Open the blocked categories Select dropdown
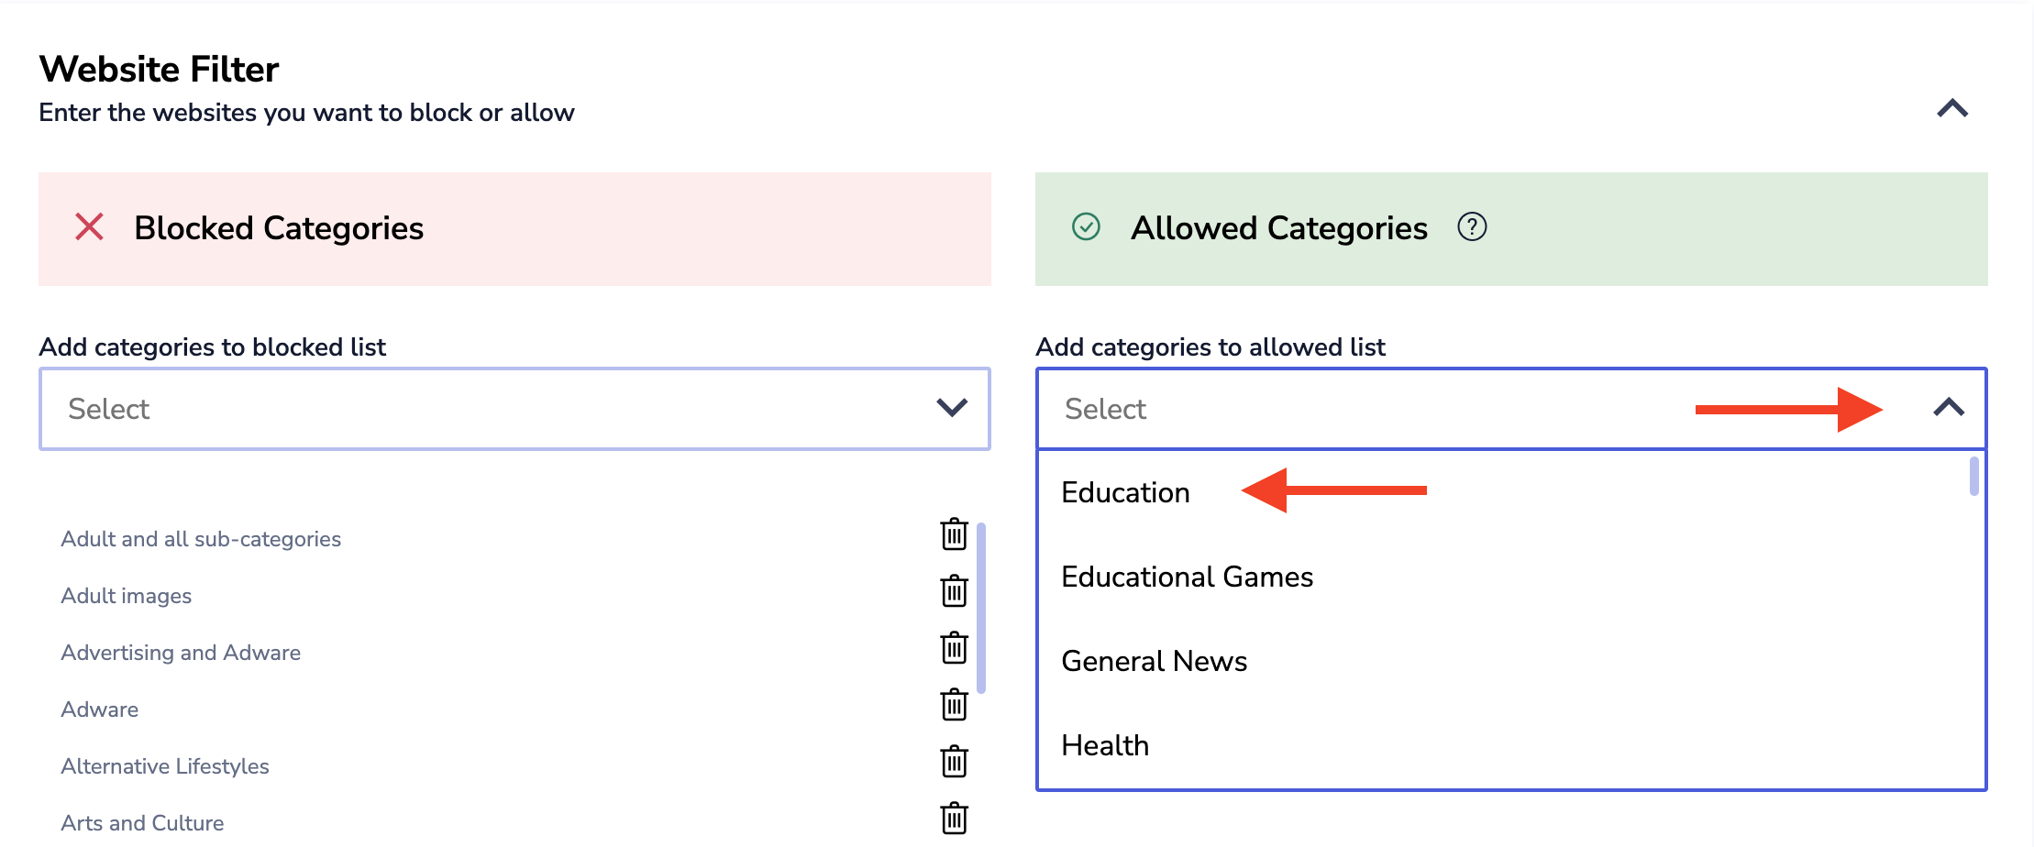Screen dimensions: 2034x847 (x=514, y=409)
